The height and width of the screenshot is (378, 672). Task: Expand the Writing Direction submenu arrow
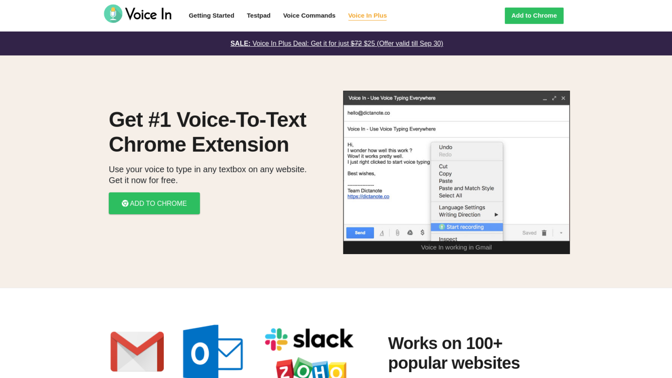point(496,215)
